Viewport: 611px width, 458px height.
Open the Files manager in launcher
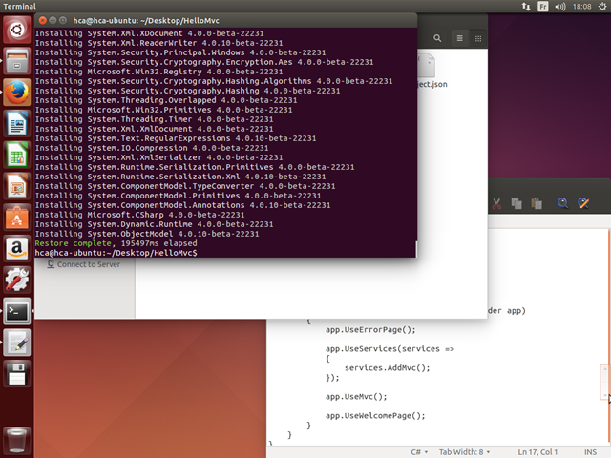(x=17, y=61)
